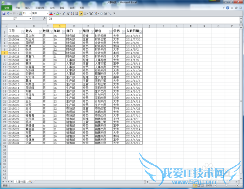Click the Redo arrow icon
244x189 pixels.
[x=14, y=13]
